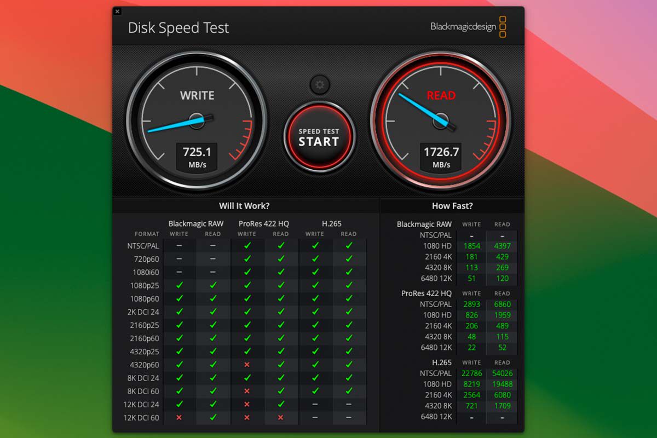Close the Disk Speed Test window
Viewport: 657px width, 438px height.
tap(118, 11)
